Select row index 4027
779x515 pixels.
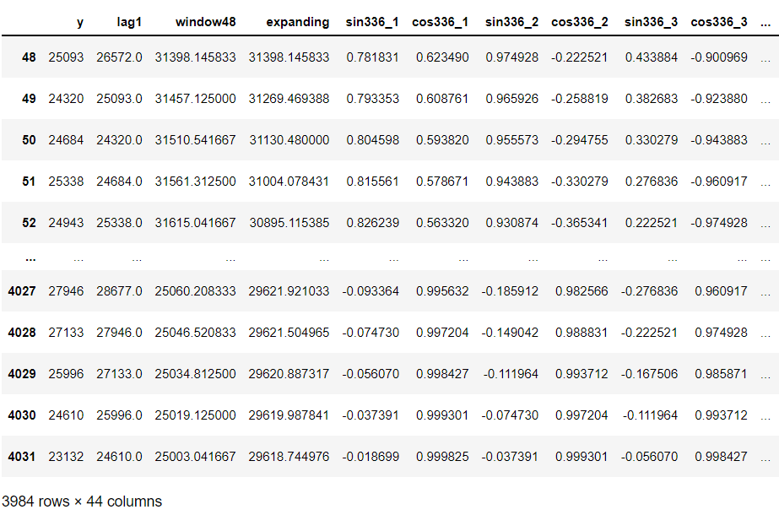coord(22,291)
